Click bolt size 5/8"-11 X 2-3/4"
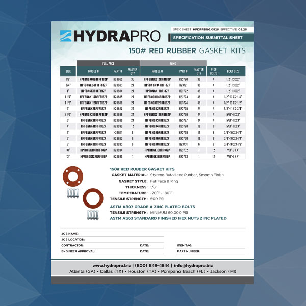 (x=233, y=109)
